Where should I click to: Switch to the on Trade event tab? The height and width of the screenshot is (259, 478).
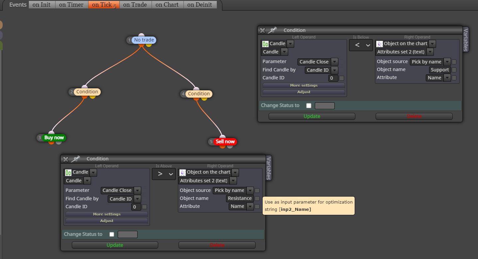(136, 5)
